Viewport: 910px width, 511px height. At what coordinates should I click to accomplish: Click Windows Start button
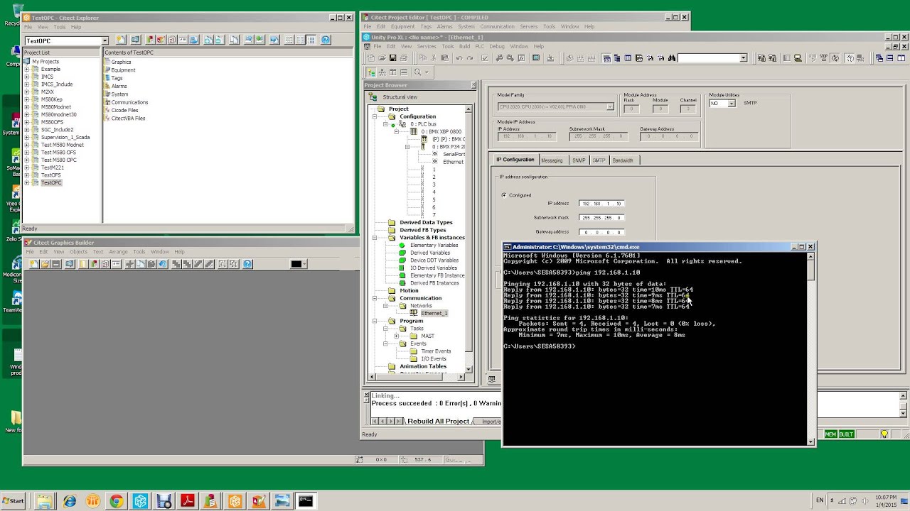pyautogui.click(x=13, y=501)
